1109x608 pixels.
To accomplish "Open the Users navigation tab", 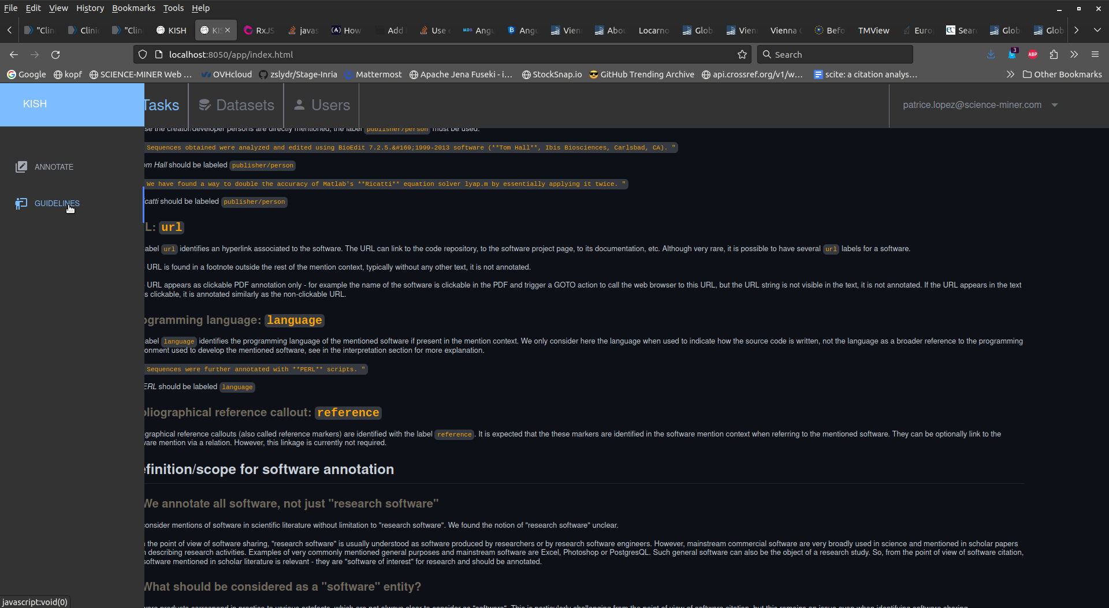I will [x=322, y=105].
